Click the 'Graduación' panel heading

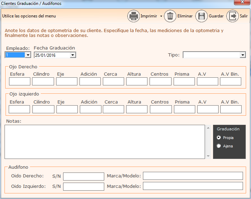point(228,129)
